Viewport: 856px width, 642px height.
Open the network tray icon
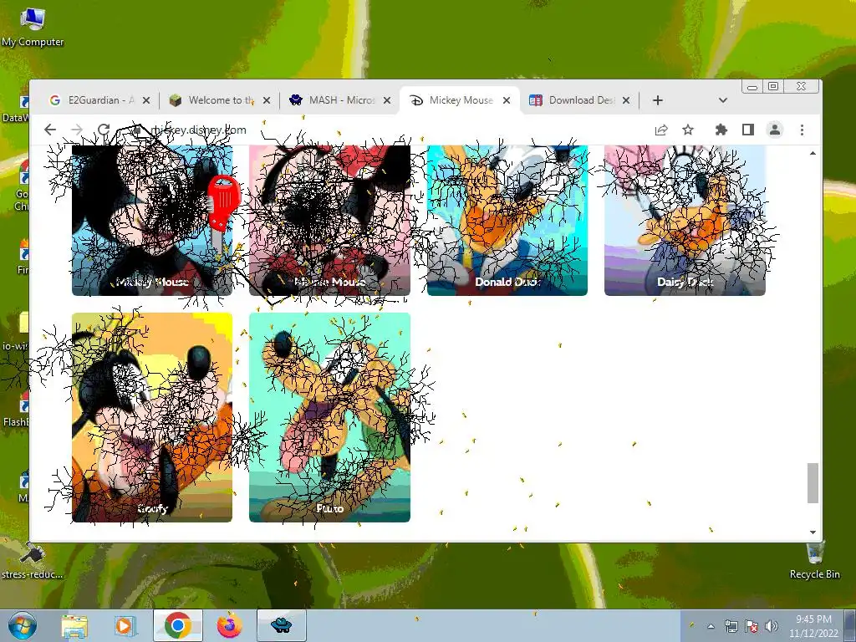(x=731, y=626)
